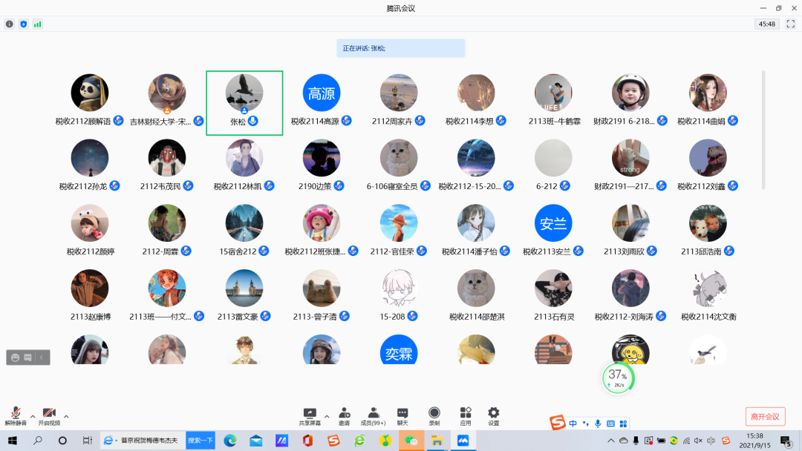
Task: Open the meeting info icon
Action: click(x=10, y=24)
